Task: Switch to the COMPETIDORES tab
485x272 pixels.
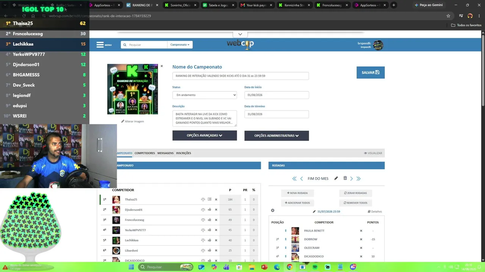Action: 145,153
